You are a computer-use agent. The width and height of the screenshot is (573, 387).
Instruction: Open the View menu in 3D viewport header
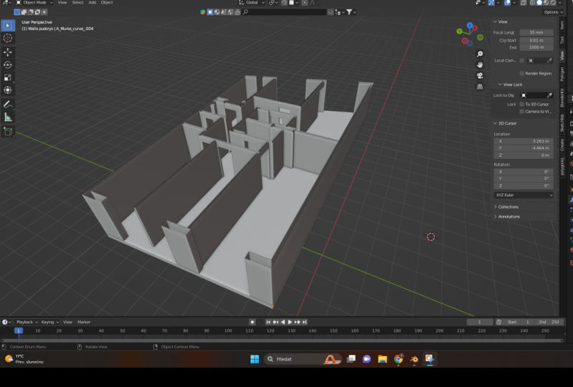pos(62,3)
